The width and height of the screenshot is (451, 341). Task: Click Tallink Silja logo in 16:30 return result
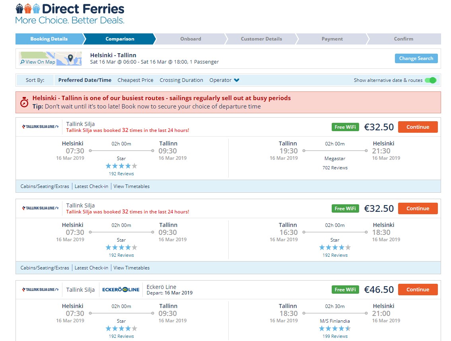coord(40,208)
